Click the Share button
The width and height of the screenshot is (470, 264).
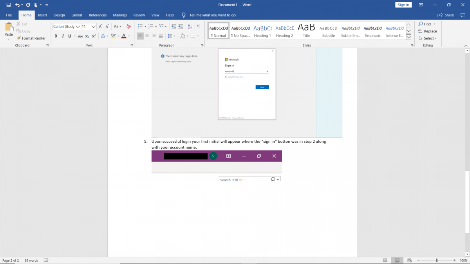(x=445, y=15)
